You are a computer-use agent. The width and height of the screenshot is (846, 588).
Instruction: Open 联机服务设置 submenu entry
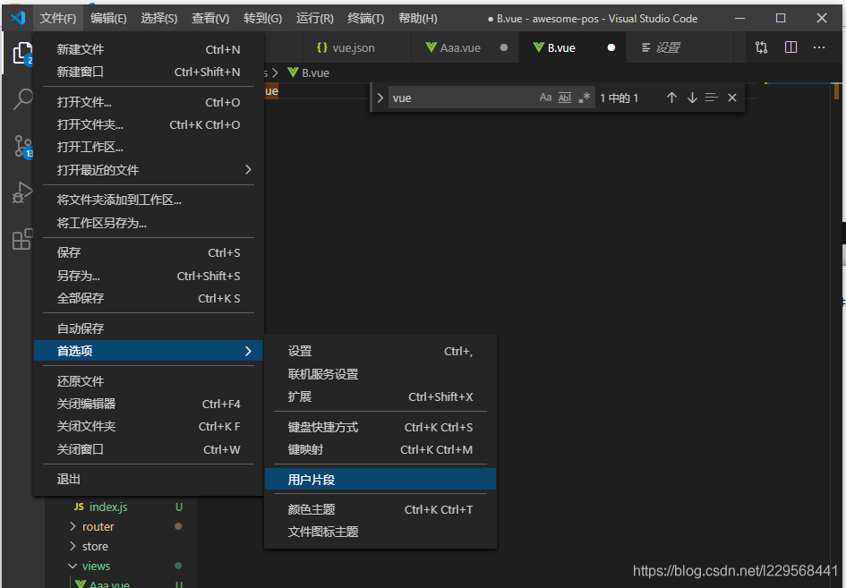pyautogui.click(x=380, y=374)
